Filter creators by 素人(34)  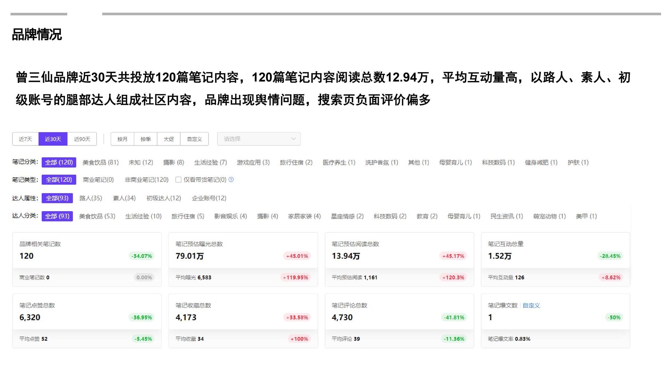coord(124,198)
